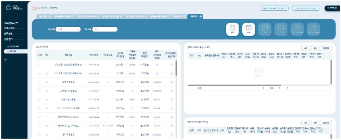Click the greyed-out edit pencil toolbar icon
This screenshot has height=140, width=341.
[x=281, y=29]
